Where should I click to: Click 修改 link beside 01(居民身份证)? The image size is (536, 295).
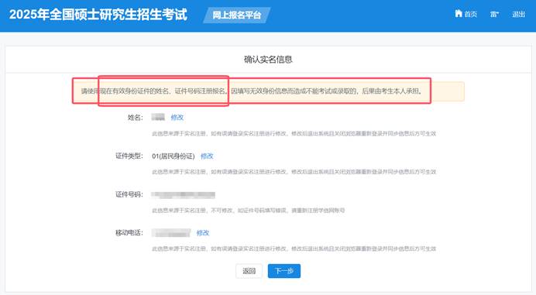[207, 156]
